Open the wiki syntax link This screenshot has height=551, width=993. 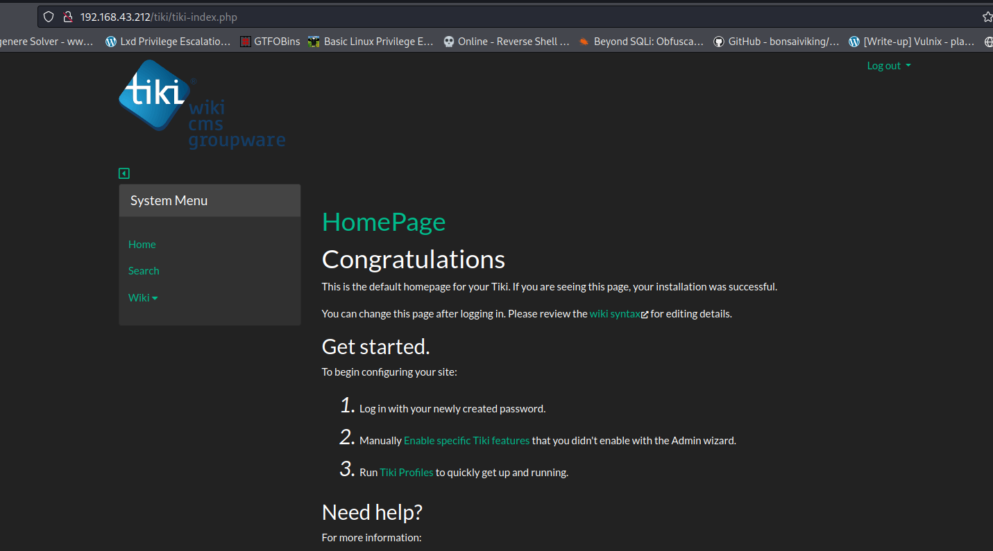615,313
